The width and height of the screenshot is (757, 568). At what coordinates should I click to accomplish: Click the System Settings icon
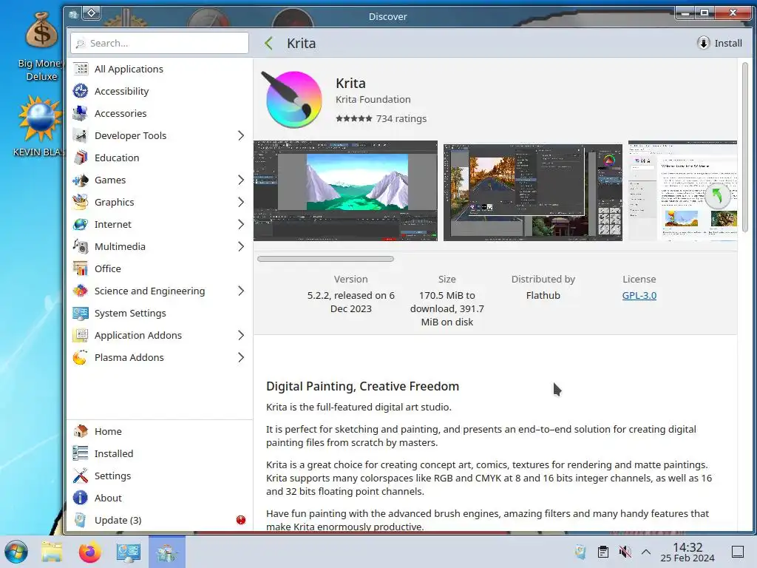click(x=81, y=314)
